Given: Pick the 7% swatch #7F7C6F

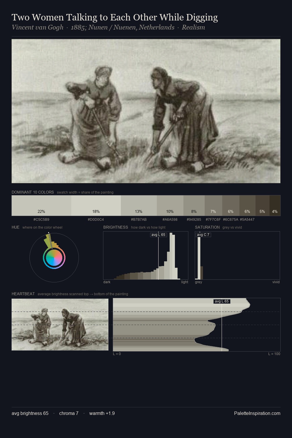Looking at the screenshot, I should [x=213, y=206].
